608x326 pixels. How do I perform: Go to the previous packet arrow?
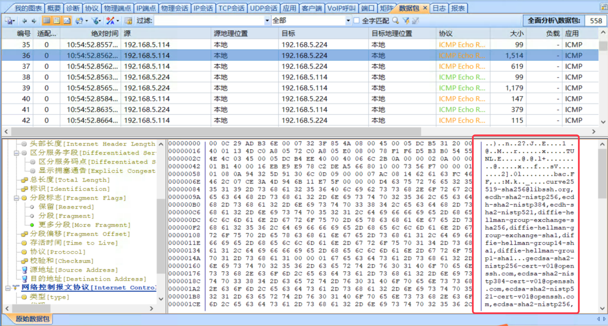point(25,21)
